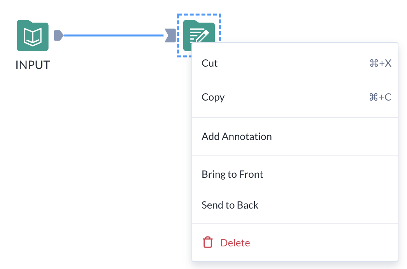Choose Cut from the context menu
Viewport: 407px width, 269px height.
point(210,63)
